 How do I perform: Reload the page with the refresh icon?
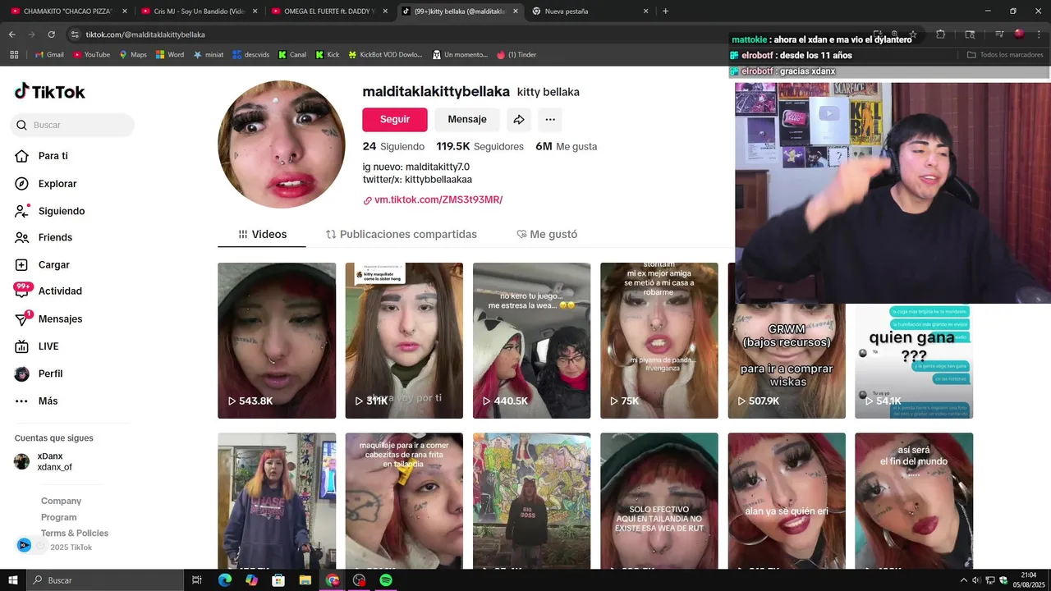51,34
